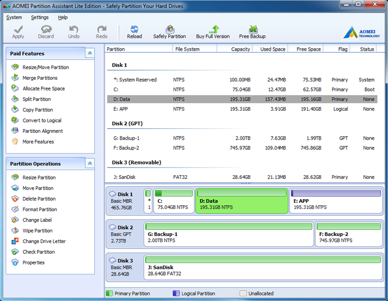Click the Resize/Move Partition icon

15,67
